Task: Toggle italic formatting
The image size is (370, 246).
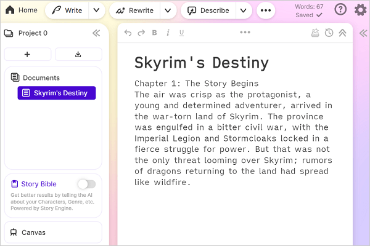Action: (x=168, y=33)
